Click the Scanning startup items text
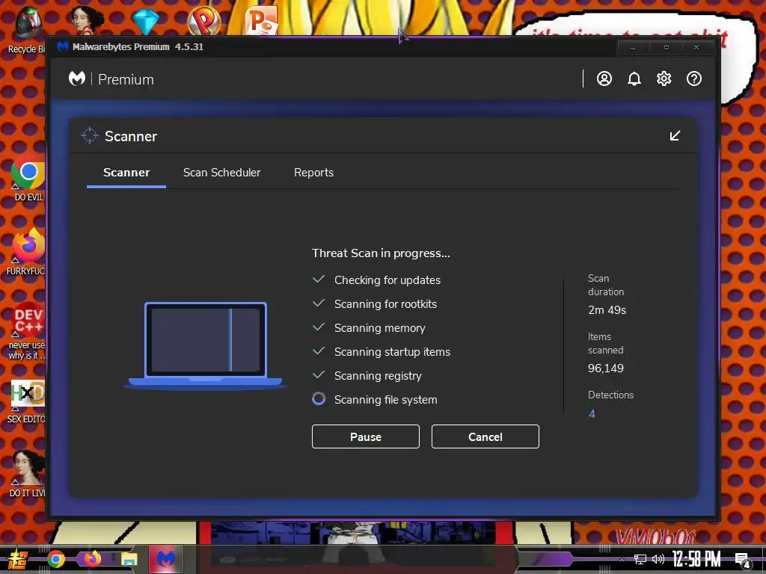This screenshot has width=766, height=574. [392, 352]
